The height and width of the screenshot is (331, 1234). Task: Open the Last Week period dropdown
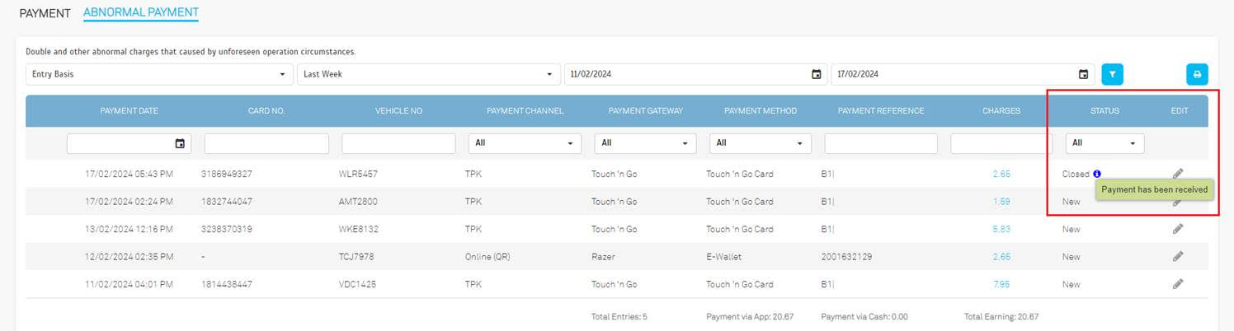click(426, 74)
